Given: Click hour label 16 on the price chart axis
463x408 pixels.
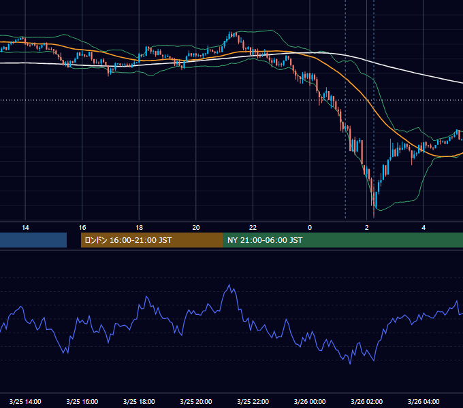Looking at the screenshot, I should coord(82,228).
